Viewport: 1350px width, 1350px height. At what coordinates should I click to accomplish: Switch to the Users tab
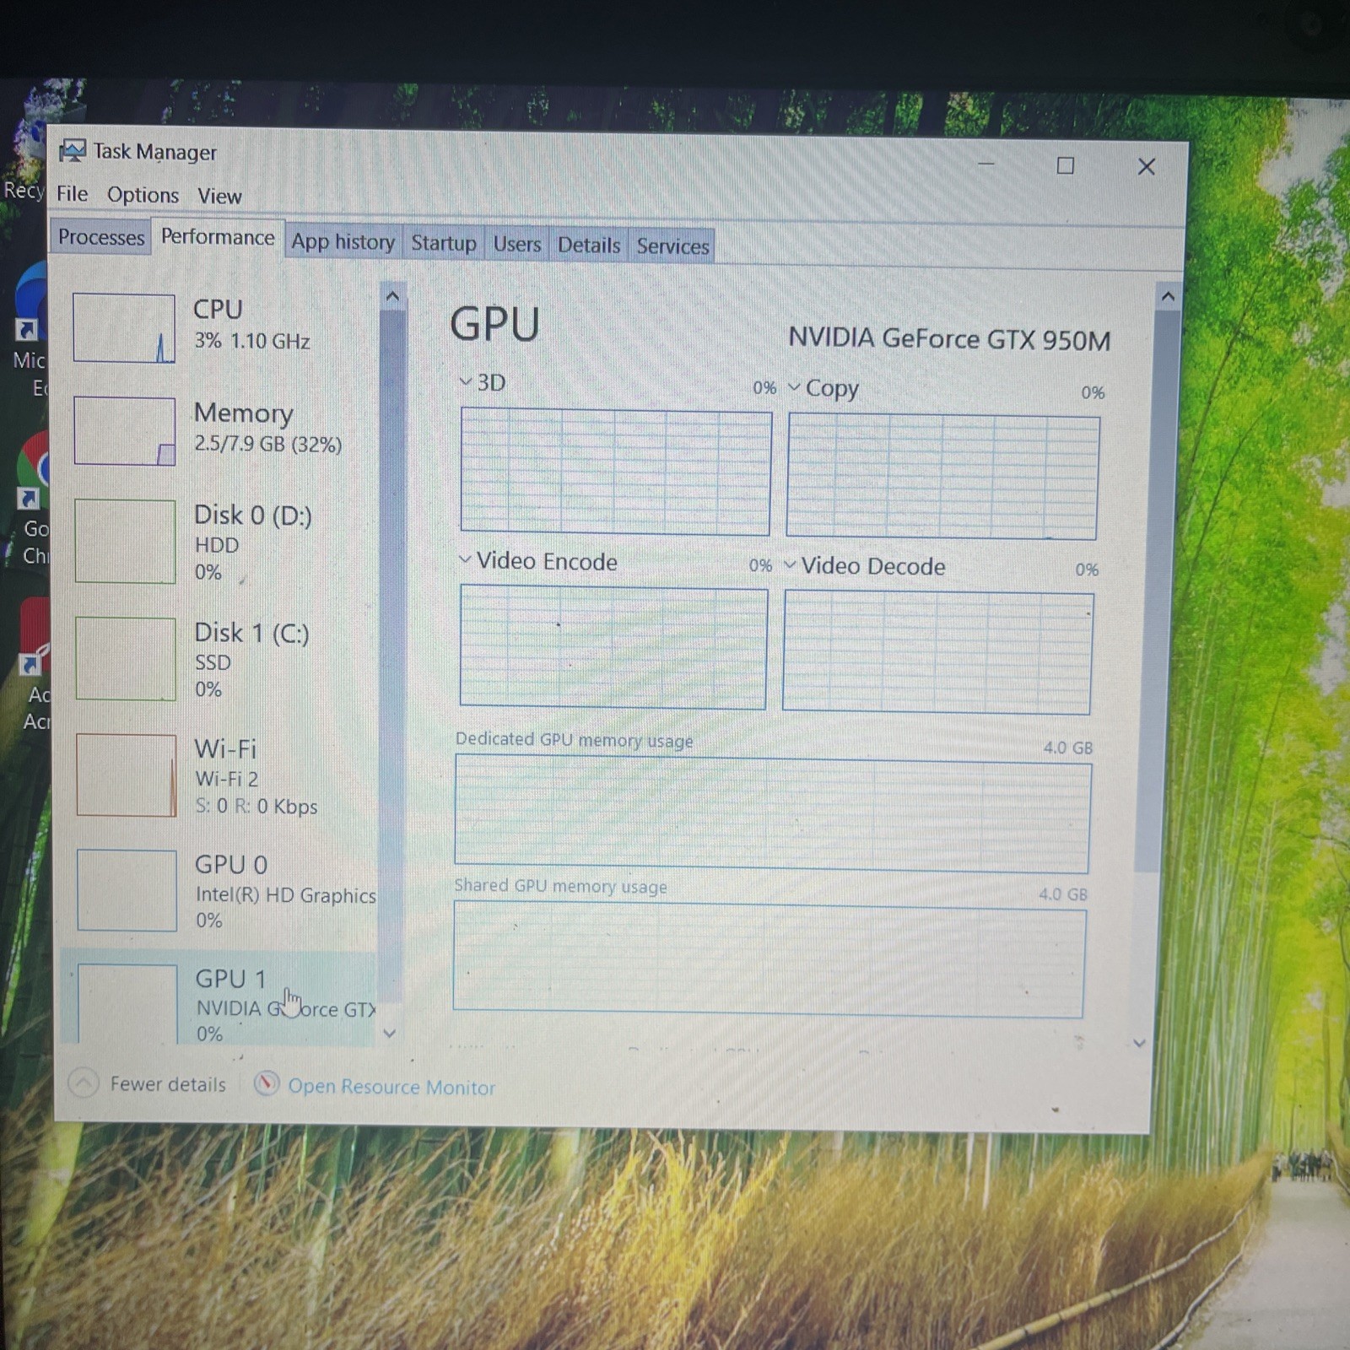click(x=516, y=244)
